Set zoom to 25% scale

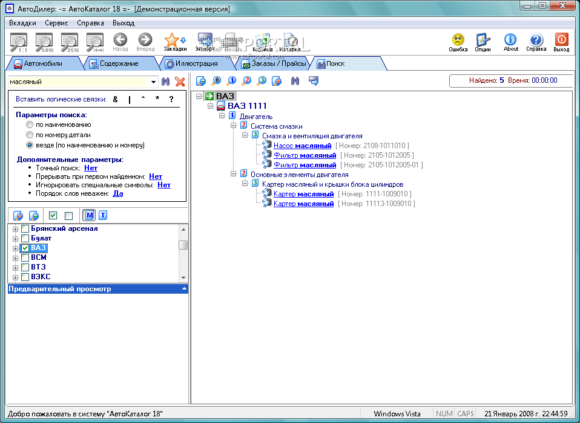click(x=70, y=42)
